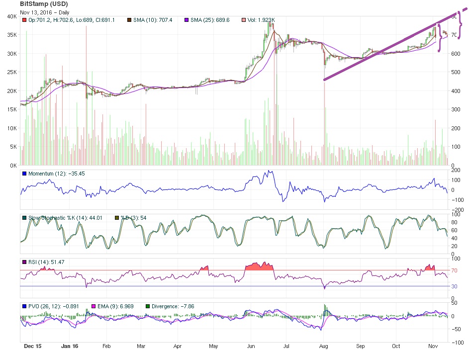Click the red OHLC price legend swatch
469x350 pixels.
(24, 20)
